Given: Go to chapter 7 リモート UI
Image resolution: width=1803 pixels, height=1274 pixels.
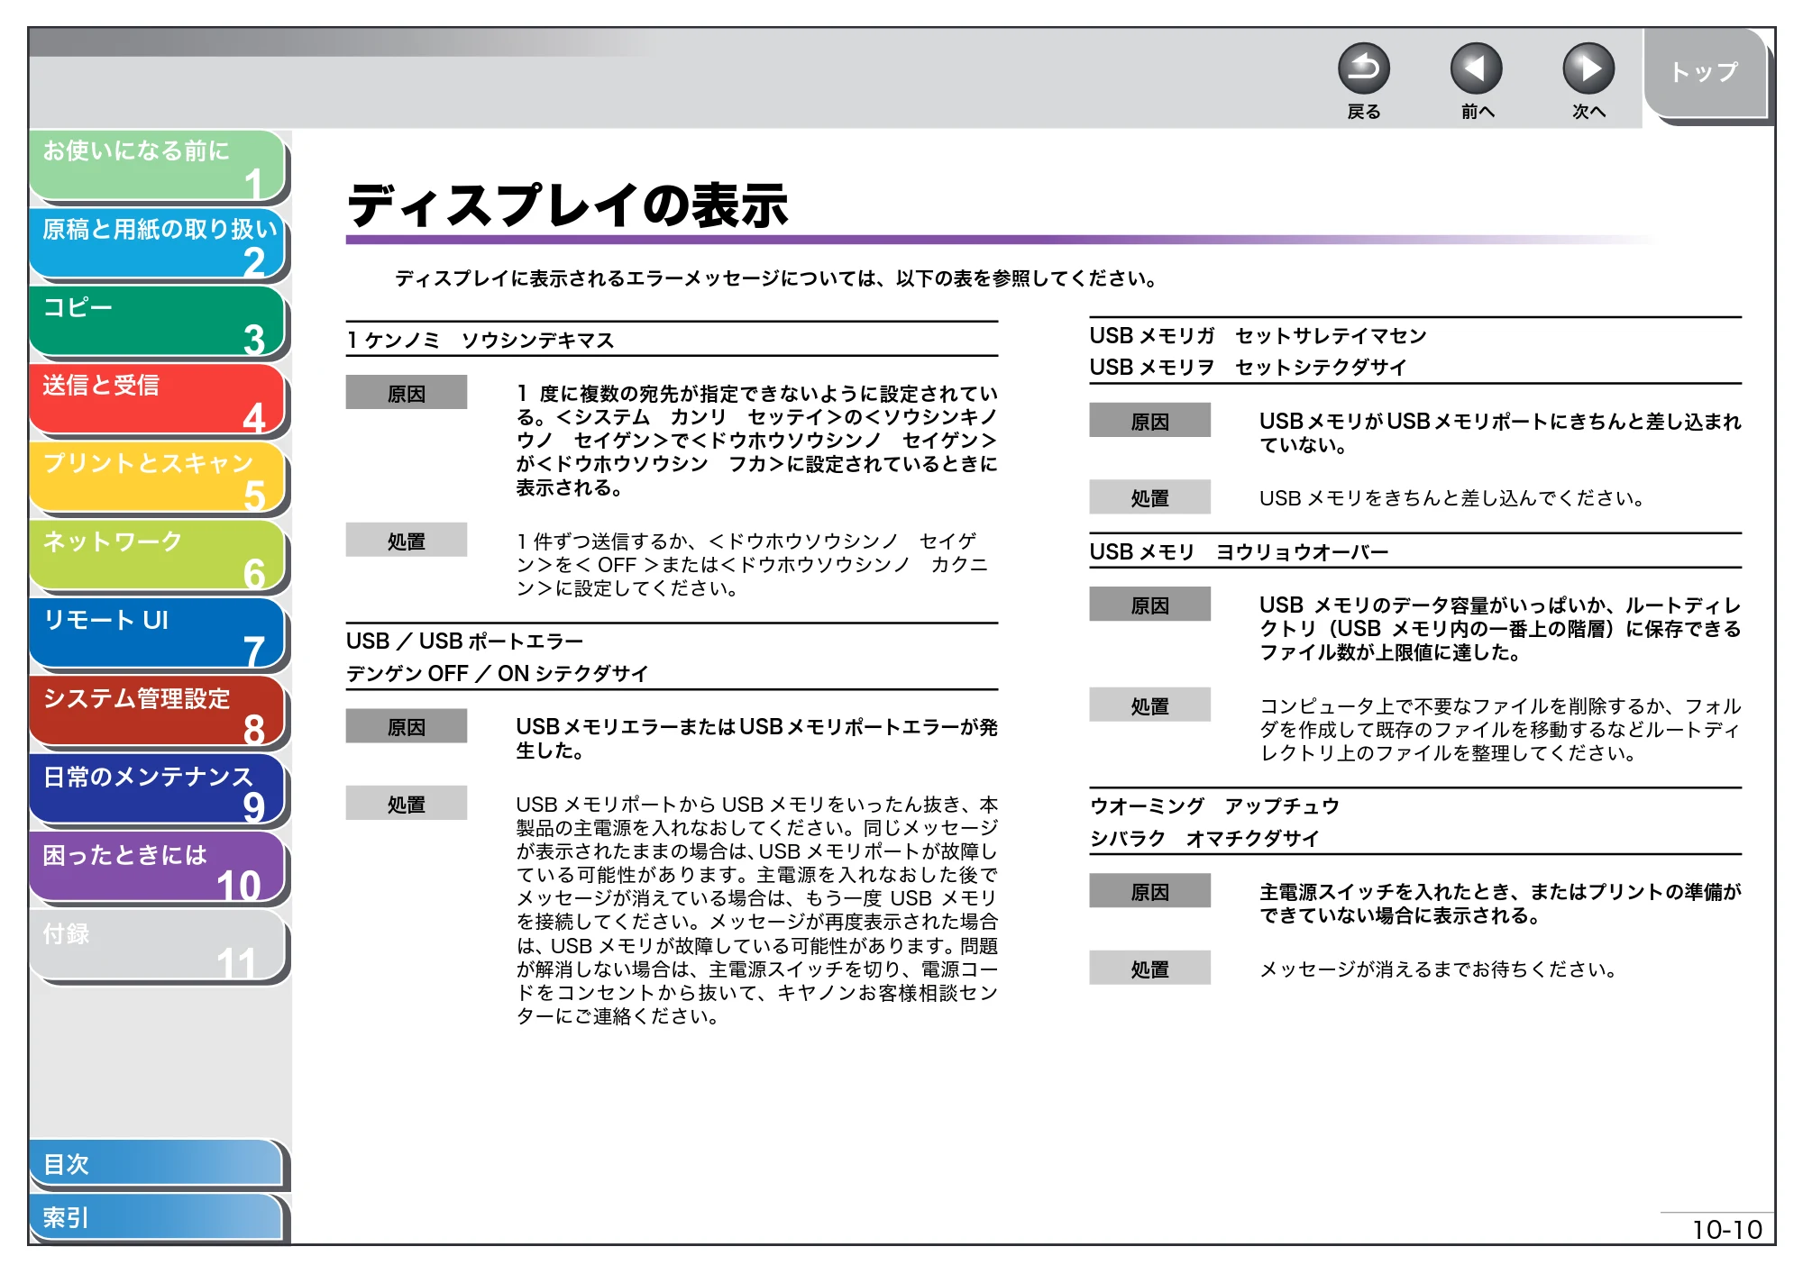Looking at the screenshot, I should 158,634.
